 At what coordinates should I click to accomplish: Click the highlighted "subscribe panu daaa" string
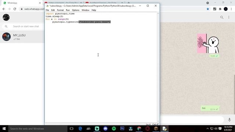click(x=95, y=22)
